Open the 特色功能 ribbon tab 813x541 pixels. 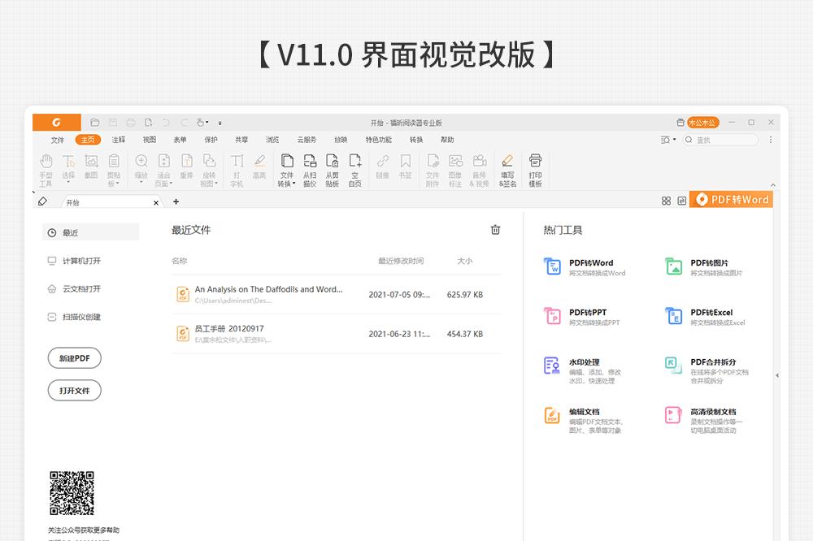point(379,140)
